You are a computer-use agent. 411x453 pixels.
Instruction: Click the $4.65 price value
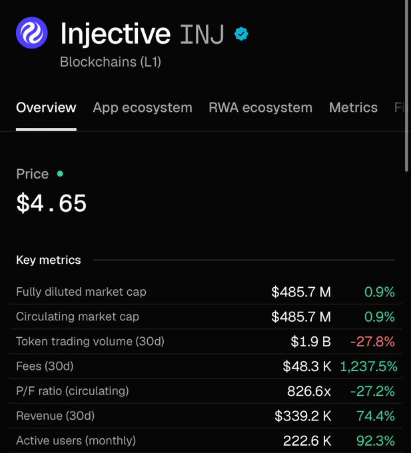pos(51,203)
